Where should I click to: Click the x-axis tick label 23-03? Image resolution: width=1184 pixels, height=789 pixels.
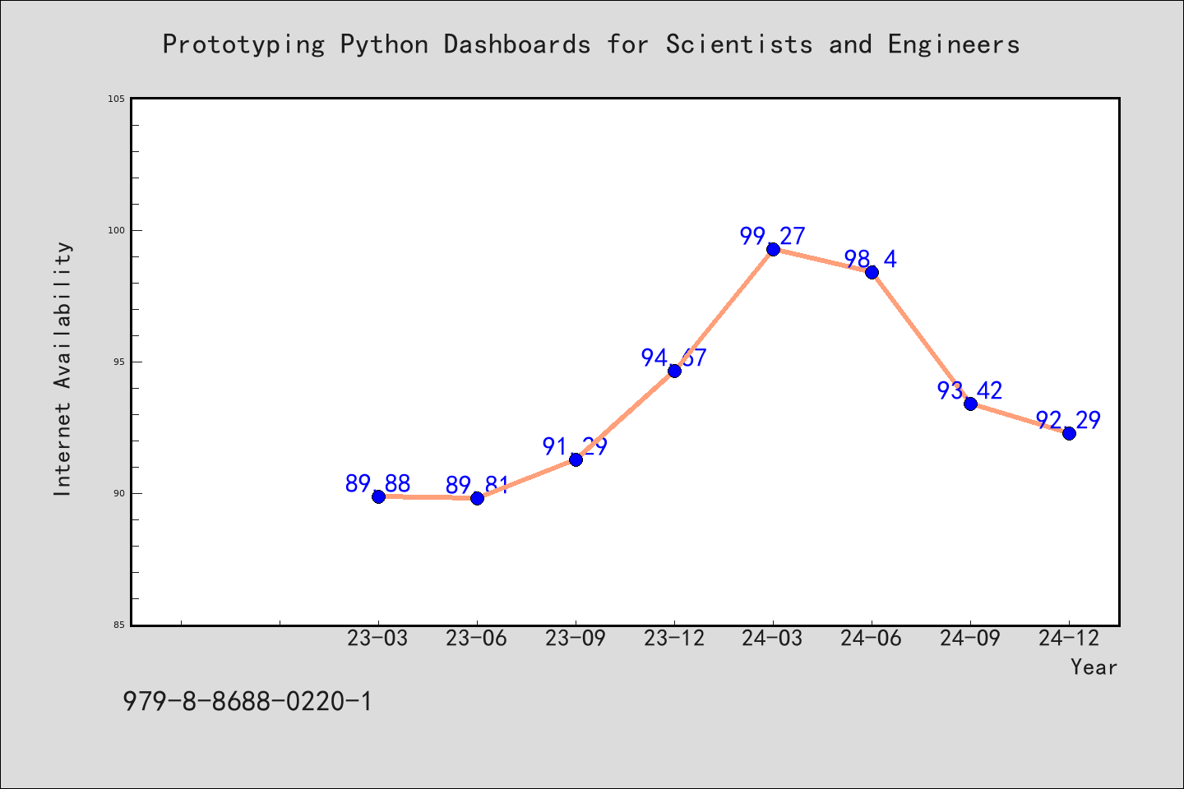(x=378, y=639)
